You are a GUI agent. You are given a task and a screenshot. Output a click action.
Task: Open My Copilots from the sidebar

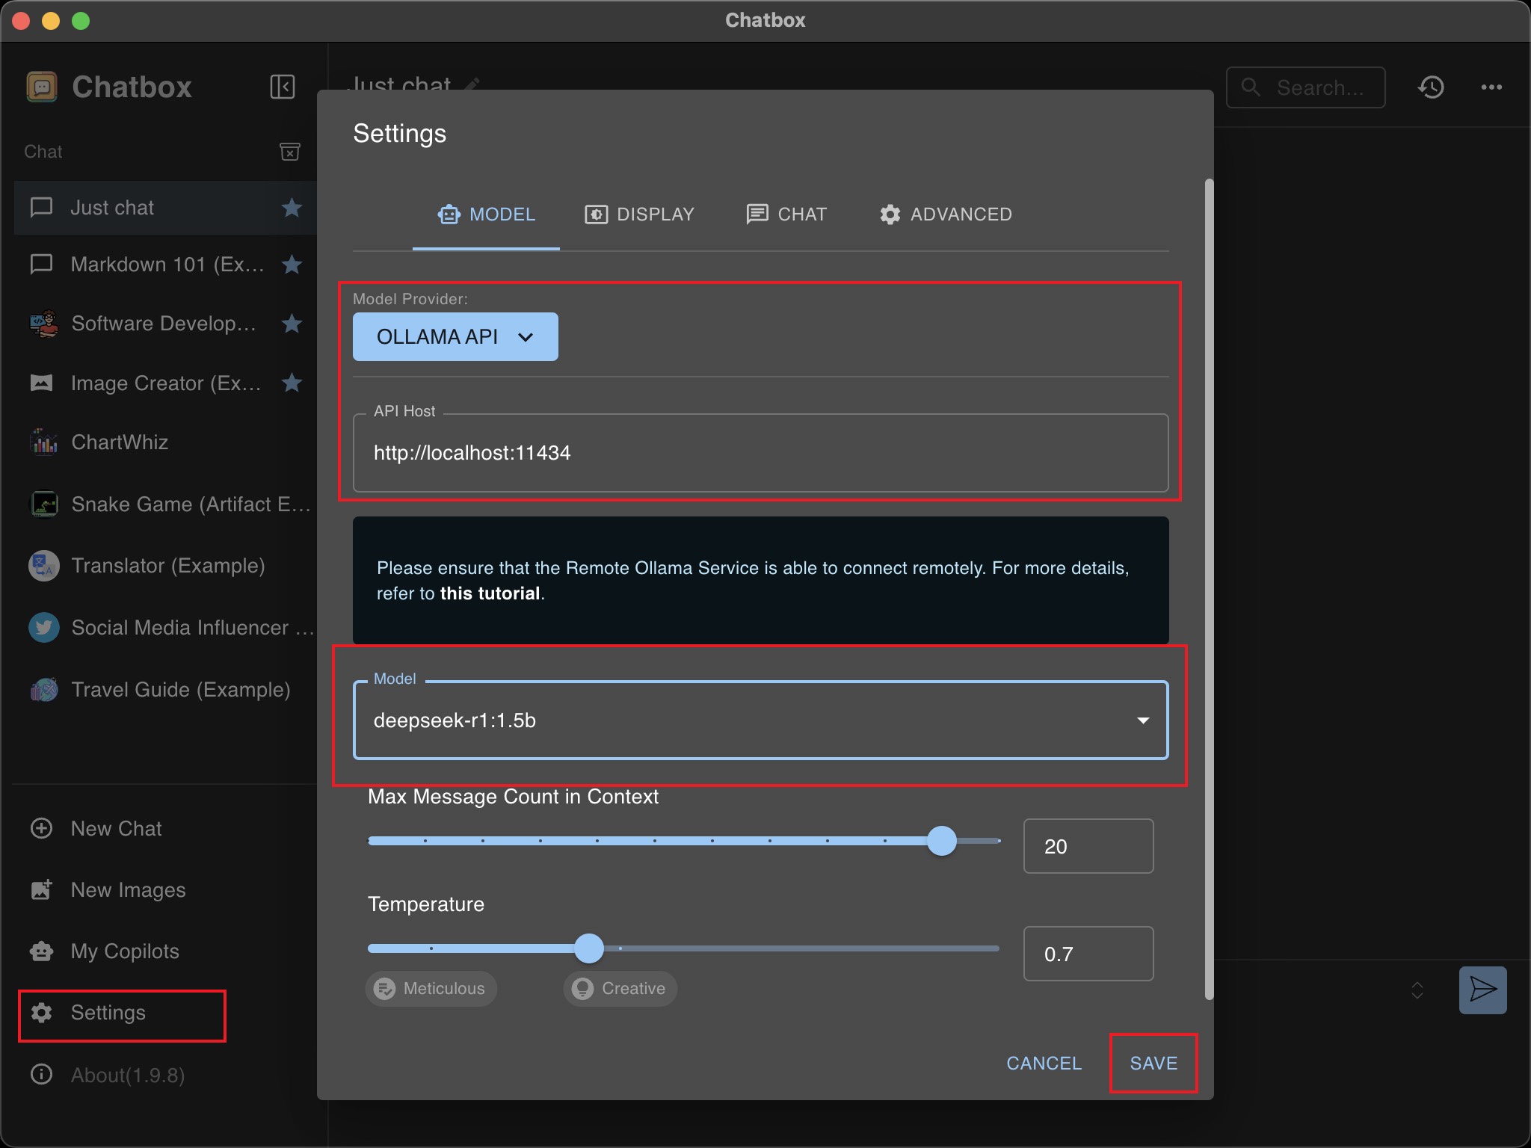pyautogui.click(x=124, y=951)
